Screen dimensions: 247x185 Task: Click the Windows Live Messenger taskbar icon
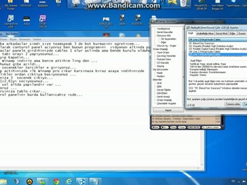[x=42, y=182]
